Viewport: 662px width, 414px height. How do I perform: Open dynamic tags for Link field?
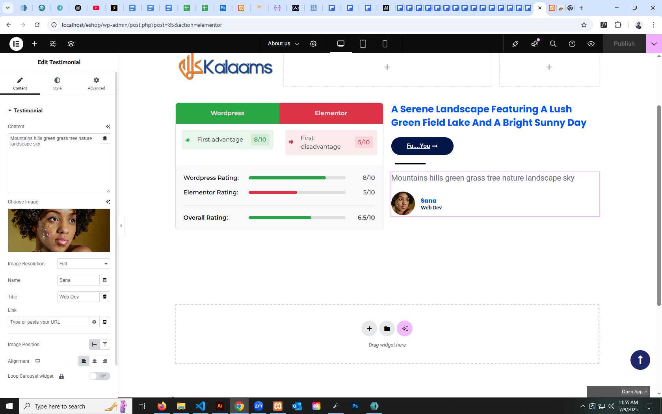point(105,322)
